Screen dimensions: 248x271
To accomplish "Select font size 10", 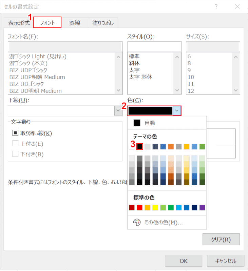I will click(x=191, y=77).
